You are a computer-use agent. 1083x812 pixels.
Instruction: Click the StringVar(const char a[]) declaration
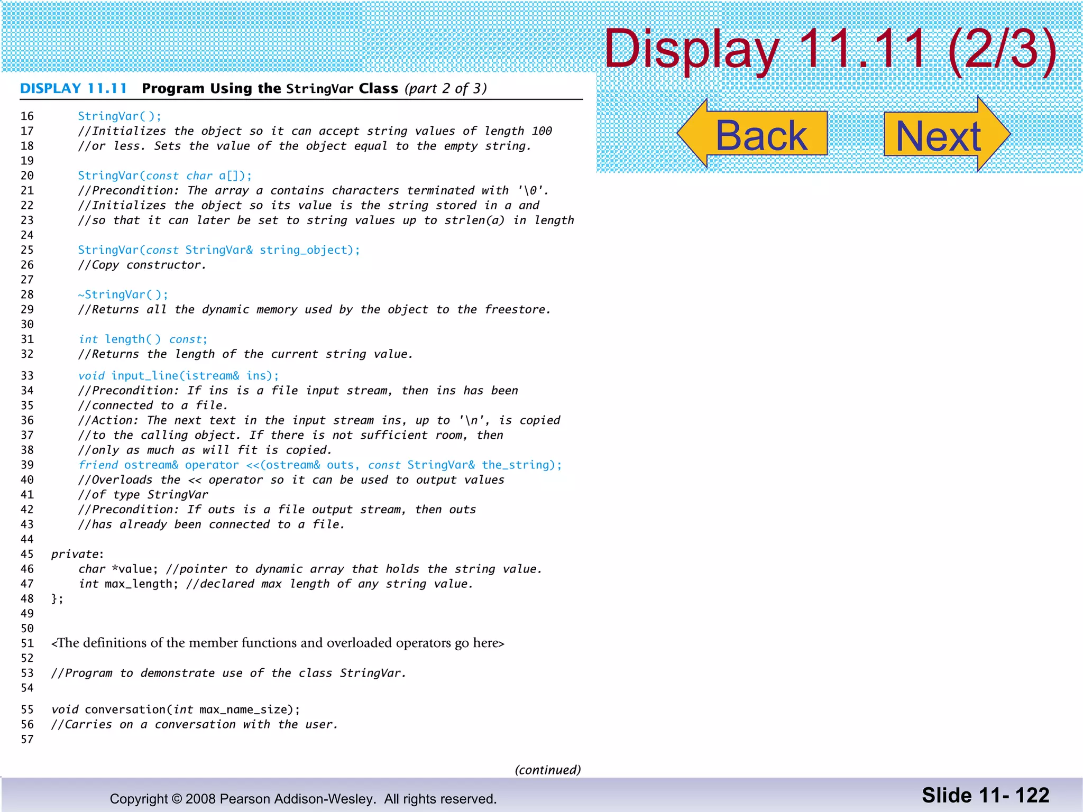164,176
